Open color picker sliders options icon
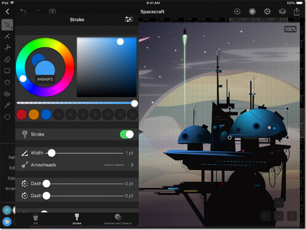 pos(129,19)
